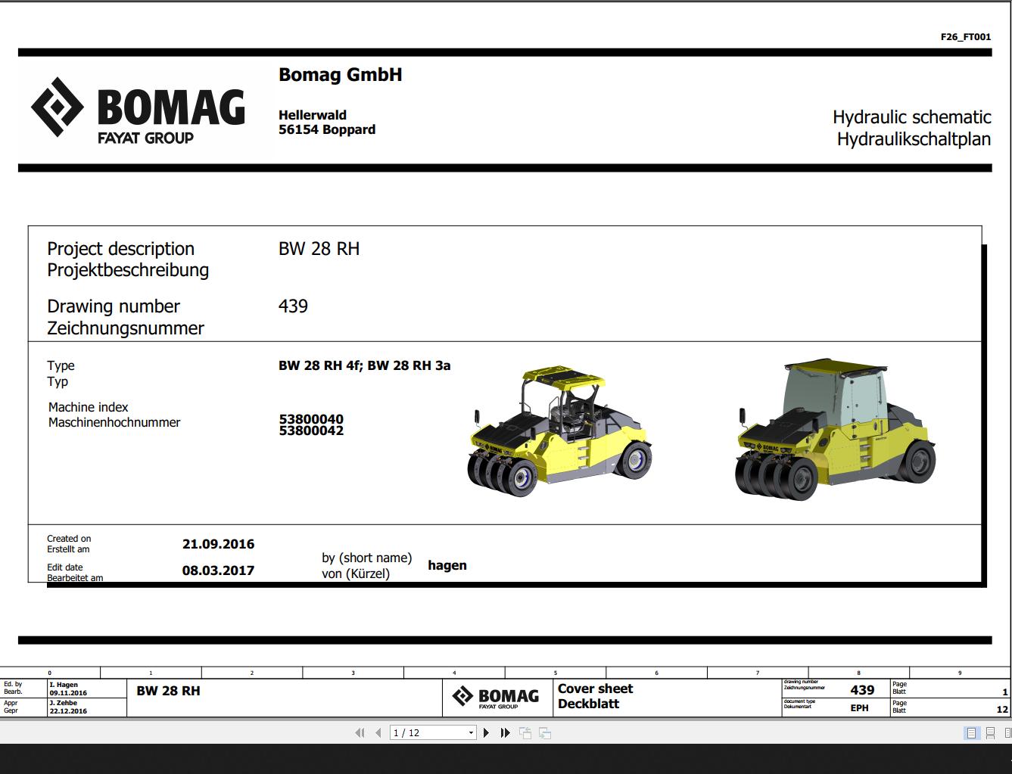Click the total pages value '12' in the title block
Viewport: 1012px width, 774px height.
click(1002, 710)
